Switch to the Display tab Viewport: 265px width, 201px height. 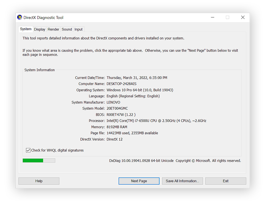(x=39, y=29)
